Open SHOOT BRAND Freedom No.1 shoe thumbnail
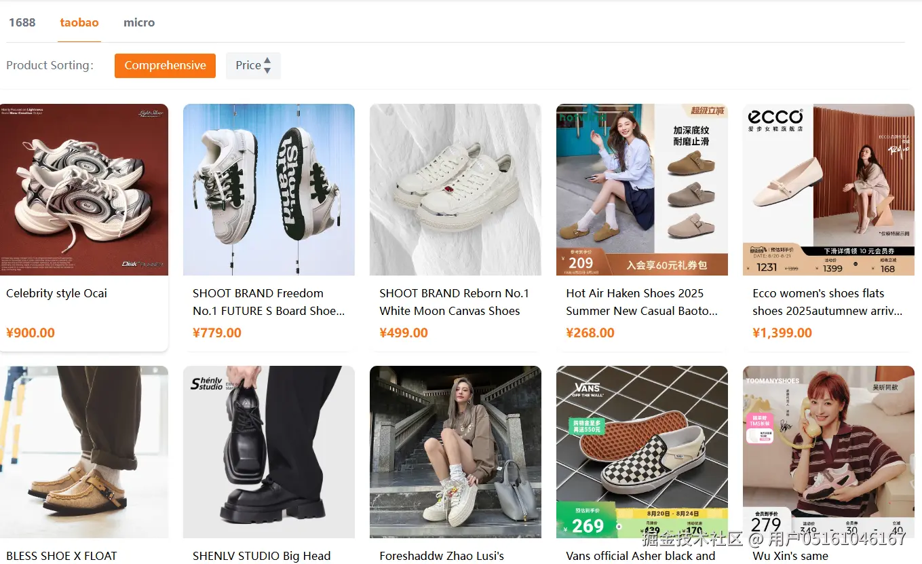 click(269, 189)
